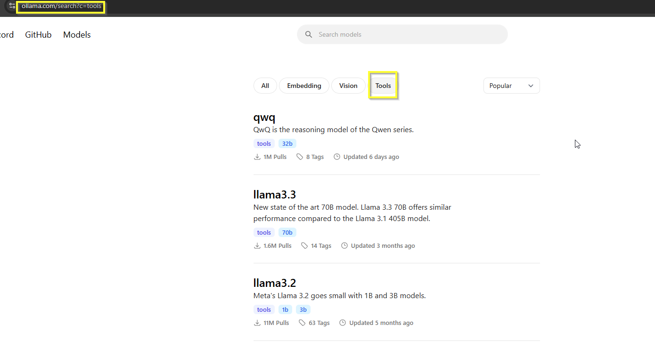The image size is (655, 356).
Task: Click the chevron arrow in Popular dropdown
Action: click(531, 86)
